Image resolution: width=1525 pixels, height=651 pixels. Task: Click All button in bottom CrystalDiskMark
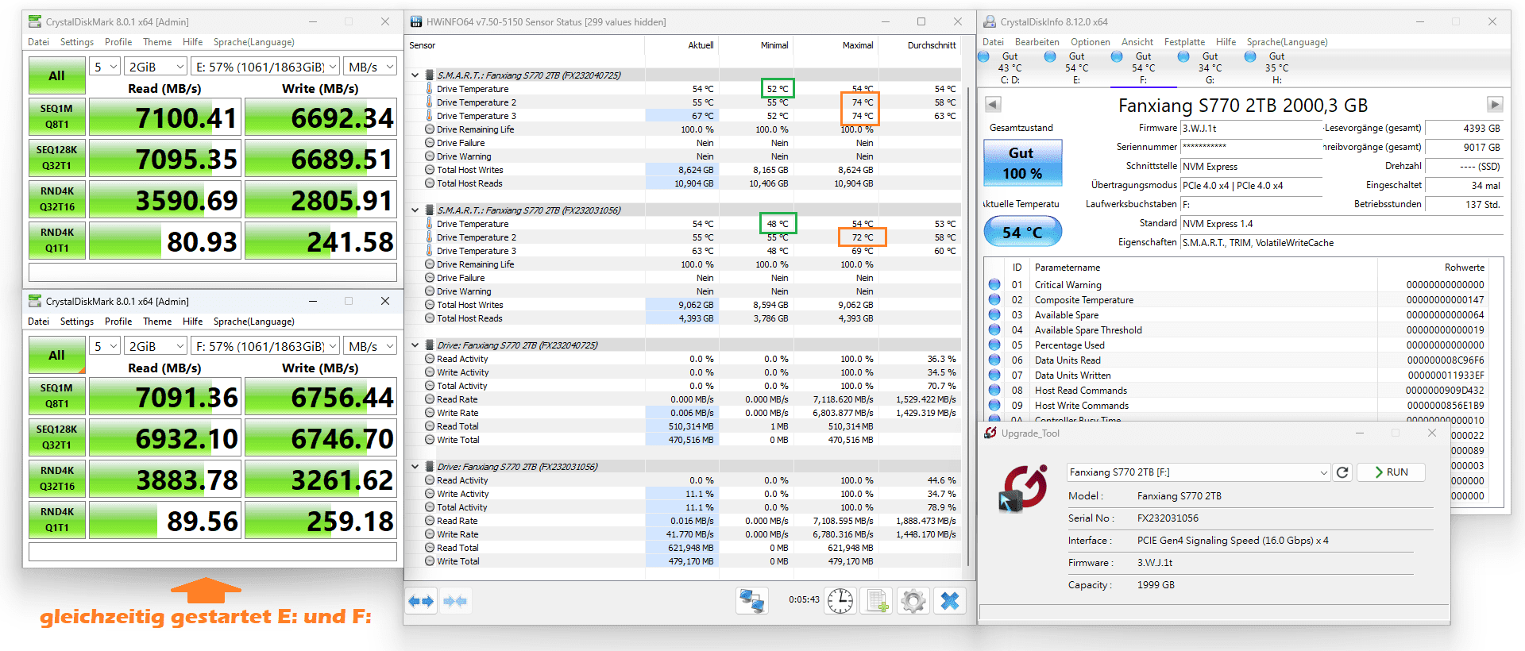pyautogui.click(x=56, y=355)
